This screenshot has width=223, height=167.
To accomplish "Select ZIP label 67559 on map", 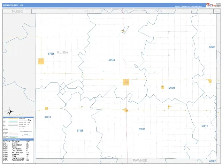I will (80, 130).
